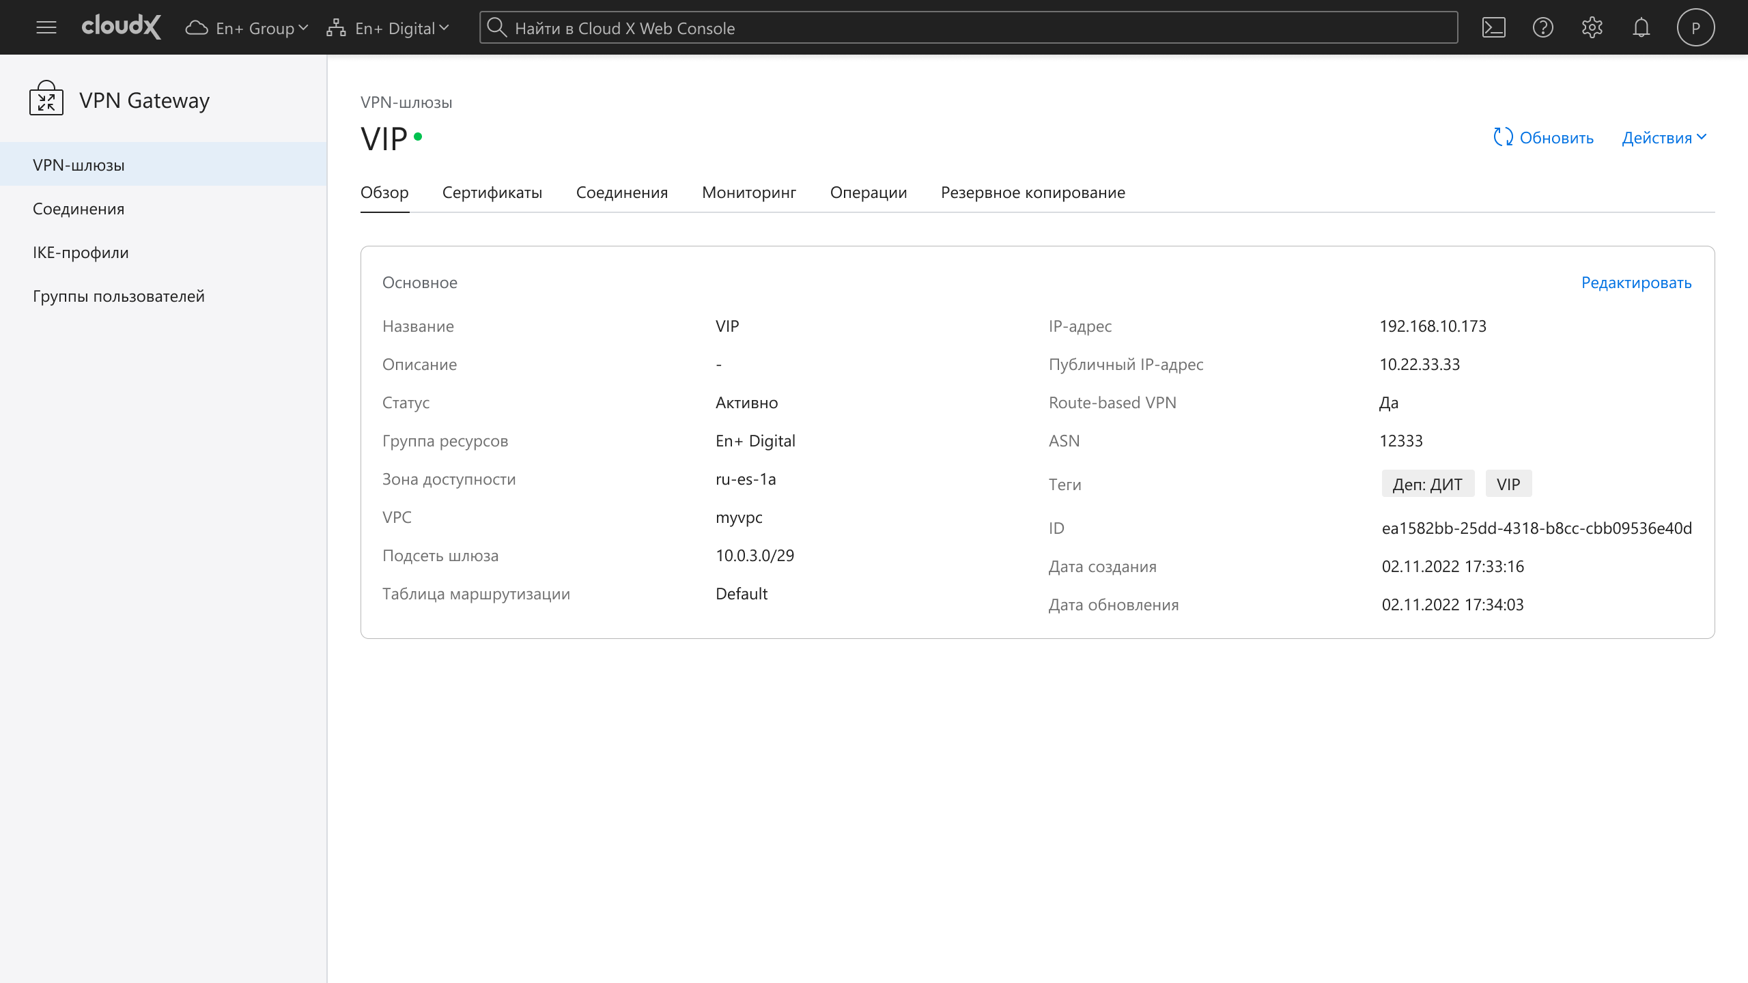This screenshot has width=1748, height=983.
Task: Open the settings gear icon
Action: [1592, 28]
